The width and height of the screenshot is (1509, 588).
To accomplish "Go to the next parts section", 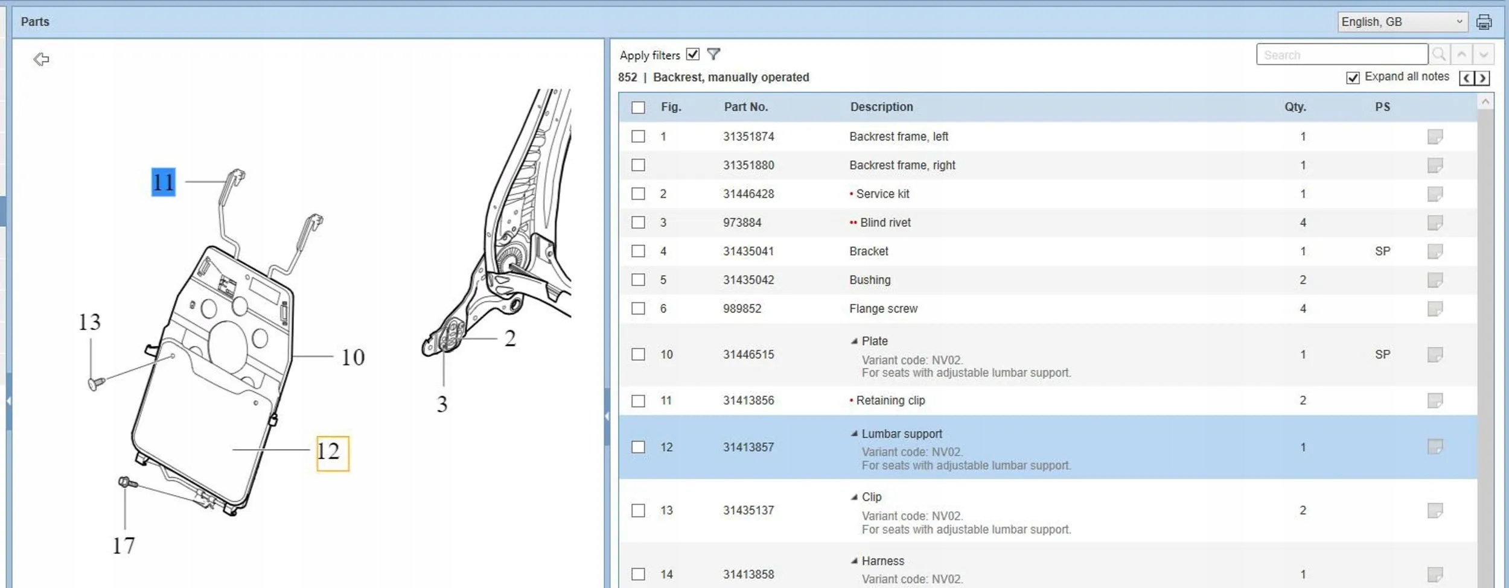I will 1482,78.
